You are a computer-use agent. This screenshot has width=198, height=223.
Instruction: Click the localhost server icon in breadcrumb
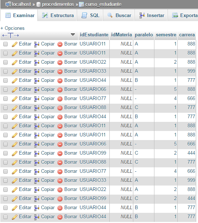click(x=8, y=4)
